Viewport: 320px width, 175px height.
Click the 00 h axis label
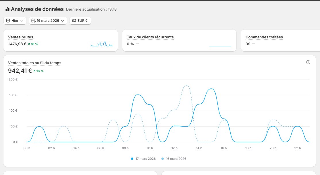click(x=27, y=148)
